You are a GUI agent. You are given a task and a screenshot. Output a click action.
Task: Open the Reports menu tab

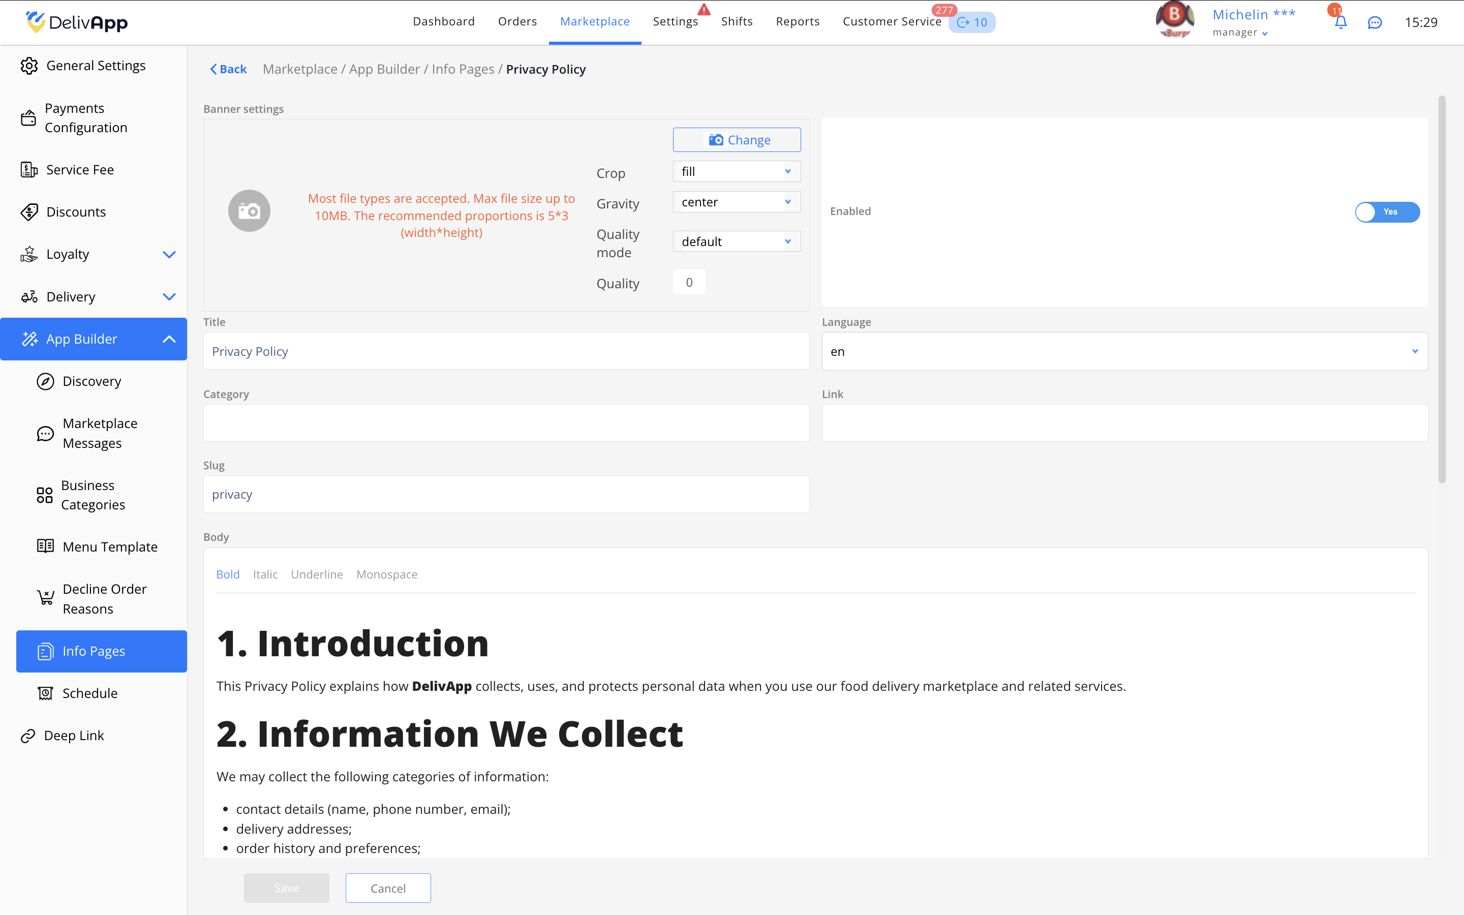tap(798, 22)
